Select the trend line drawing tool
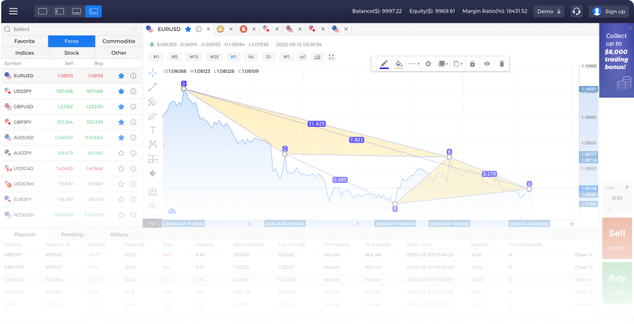The width and height of the screenshot is (634, 324). [x=153, y=87]
